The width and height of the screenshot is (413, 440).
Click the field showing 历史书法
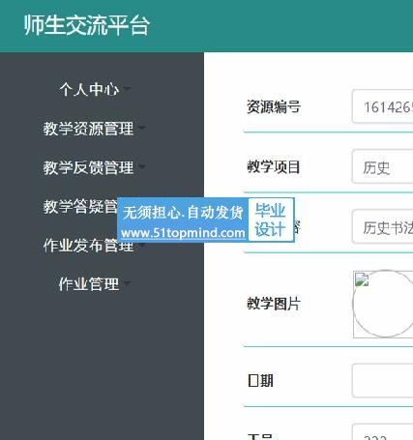tap(382, 227)
